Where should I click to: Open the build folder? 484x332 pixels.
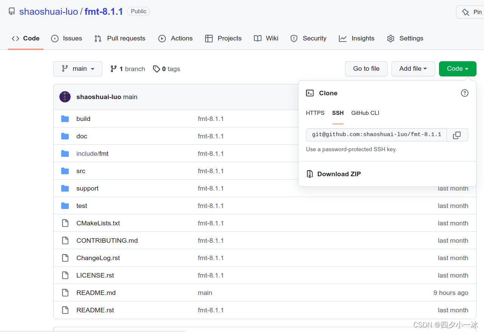pos(83,119)
